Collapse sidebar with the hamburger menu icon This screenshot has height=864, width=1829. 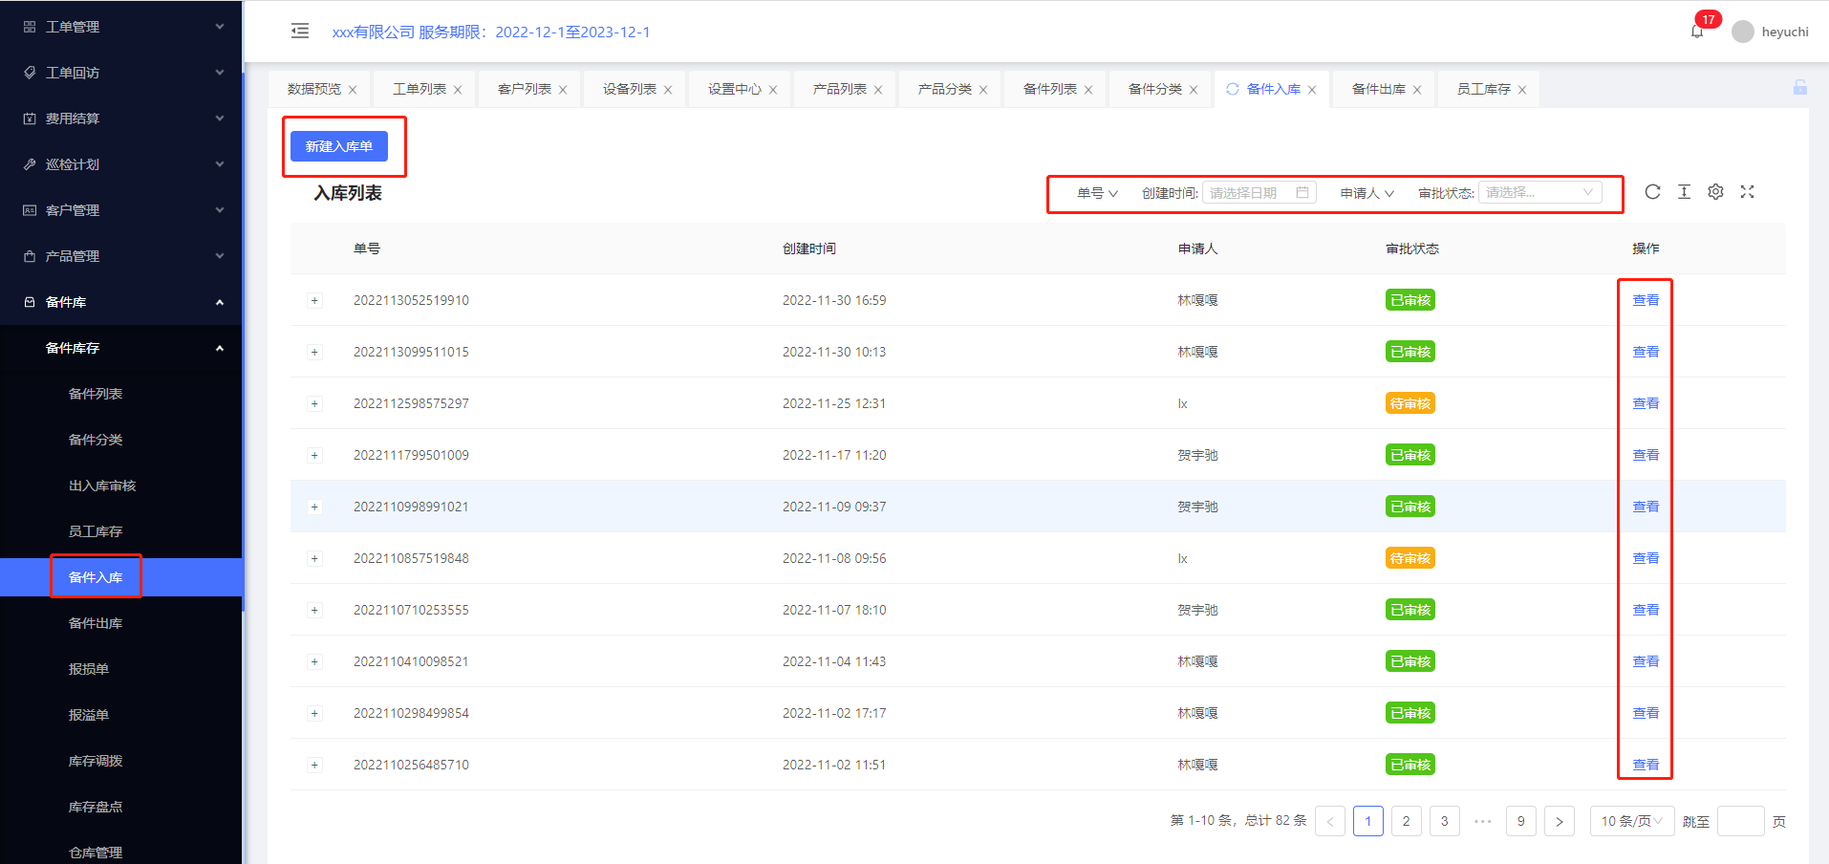click(x=300, y=31)
